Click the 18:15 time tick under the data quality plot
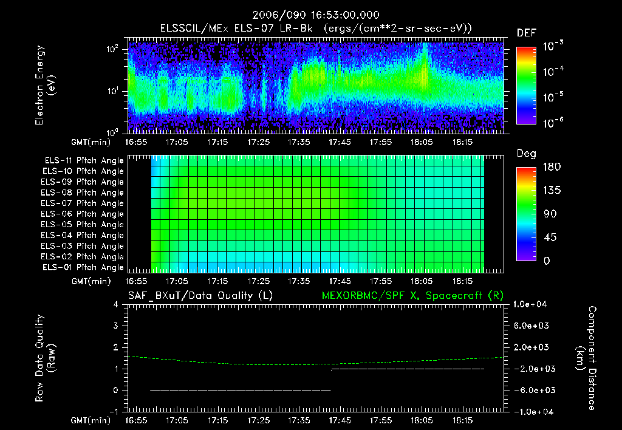This screenshot has width=622, height=430. pos(462,420)
